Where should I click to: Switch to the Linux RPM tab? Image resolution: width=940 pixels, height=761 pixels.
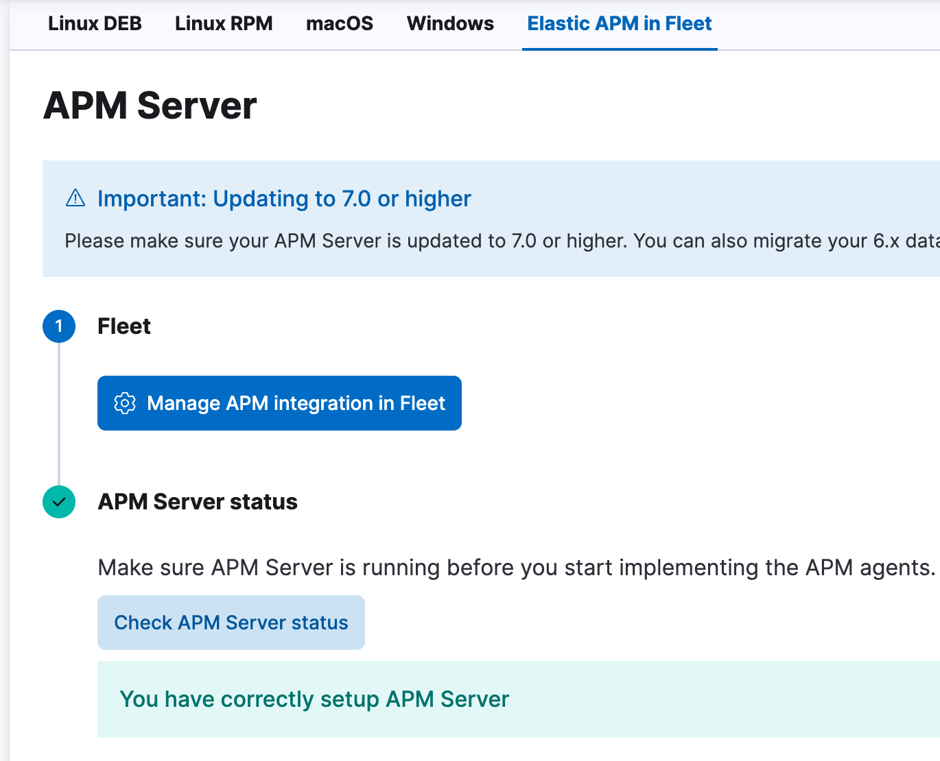pos(224,23)
